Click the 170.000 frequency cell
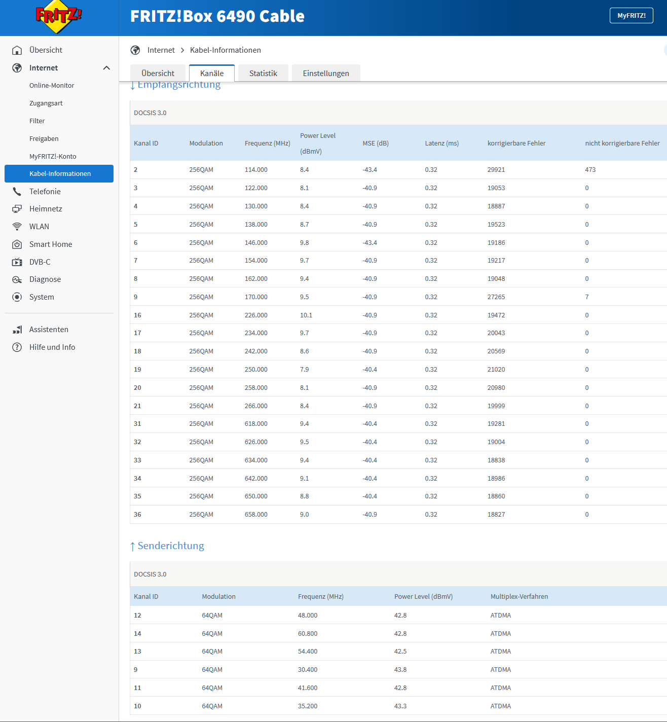The width and height of the screenshot is (667, 722). (256, 297)
